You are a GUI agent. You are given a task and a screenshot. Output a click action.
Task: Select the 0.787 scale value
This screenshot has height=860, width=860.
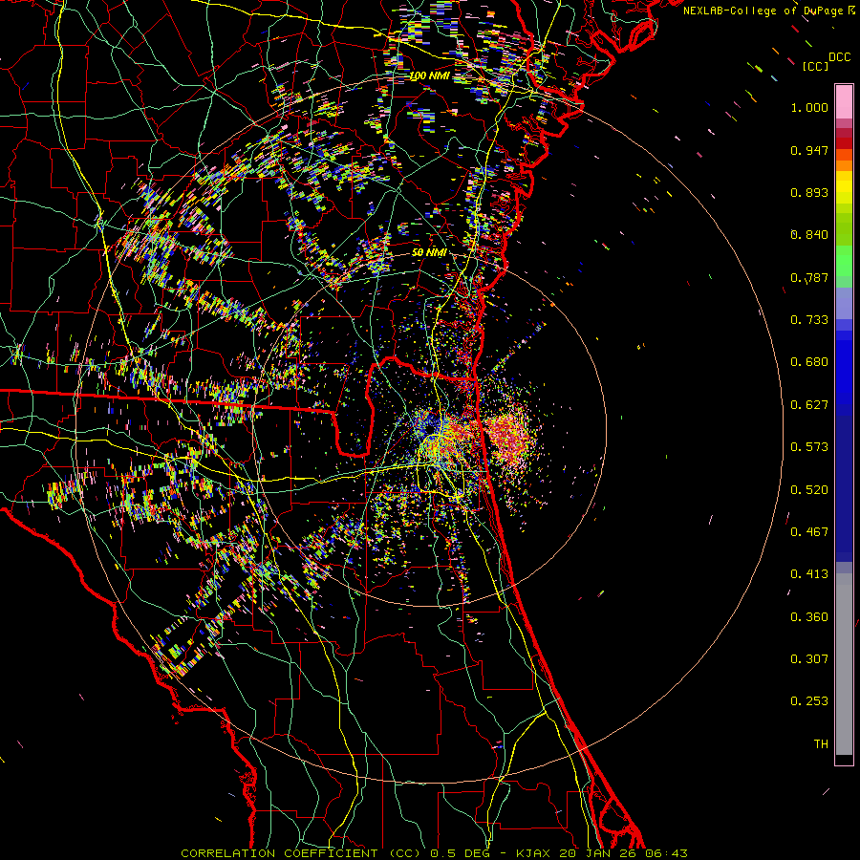tap(809, 277)
